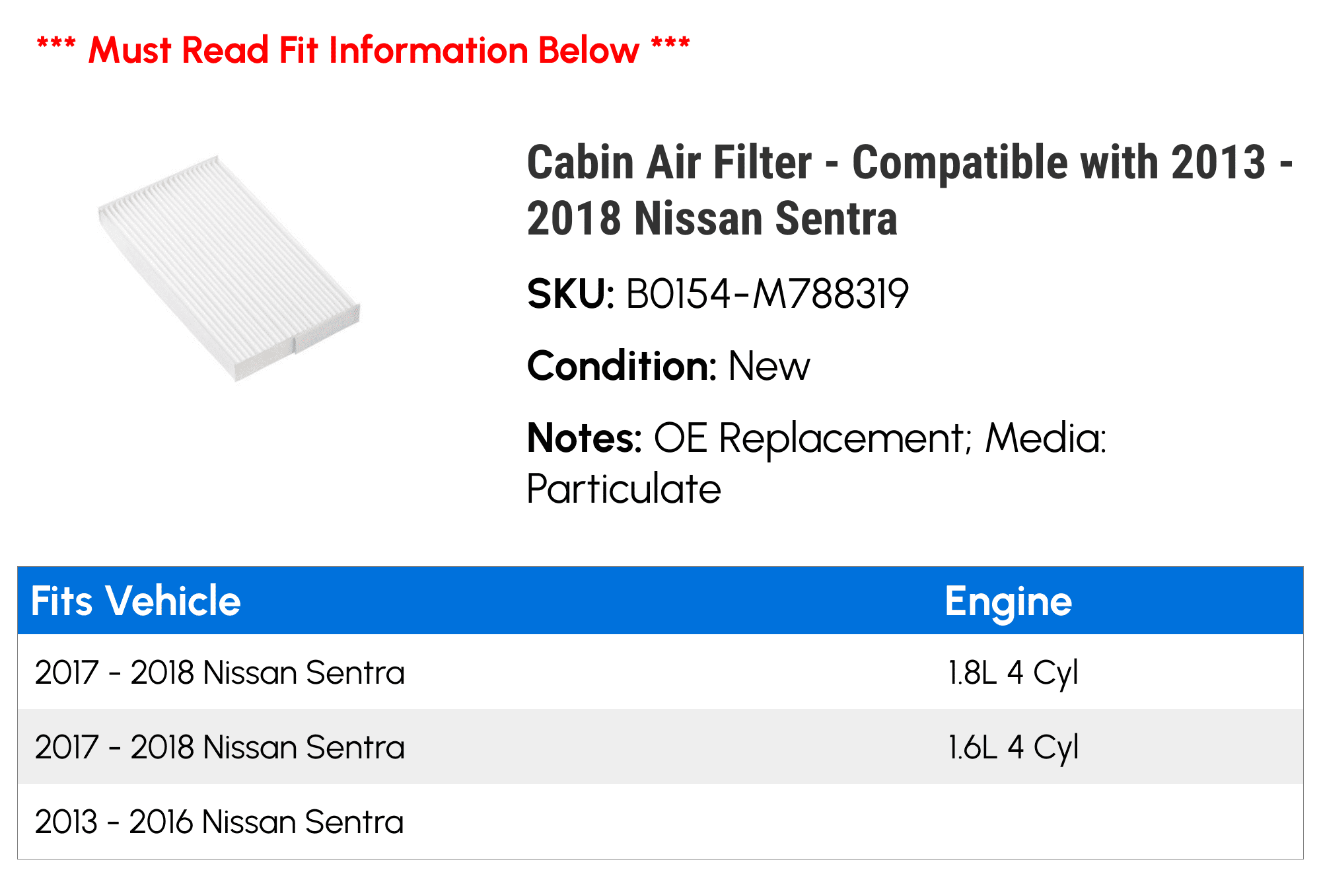
Task: Click the 1.6L 4 Cyl engine cell
Action: pyautogui.click(x=1013, y=748)
